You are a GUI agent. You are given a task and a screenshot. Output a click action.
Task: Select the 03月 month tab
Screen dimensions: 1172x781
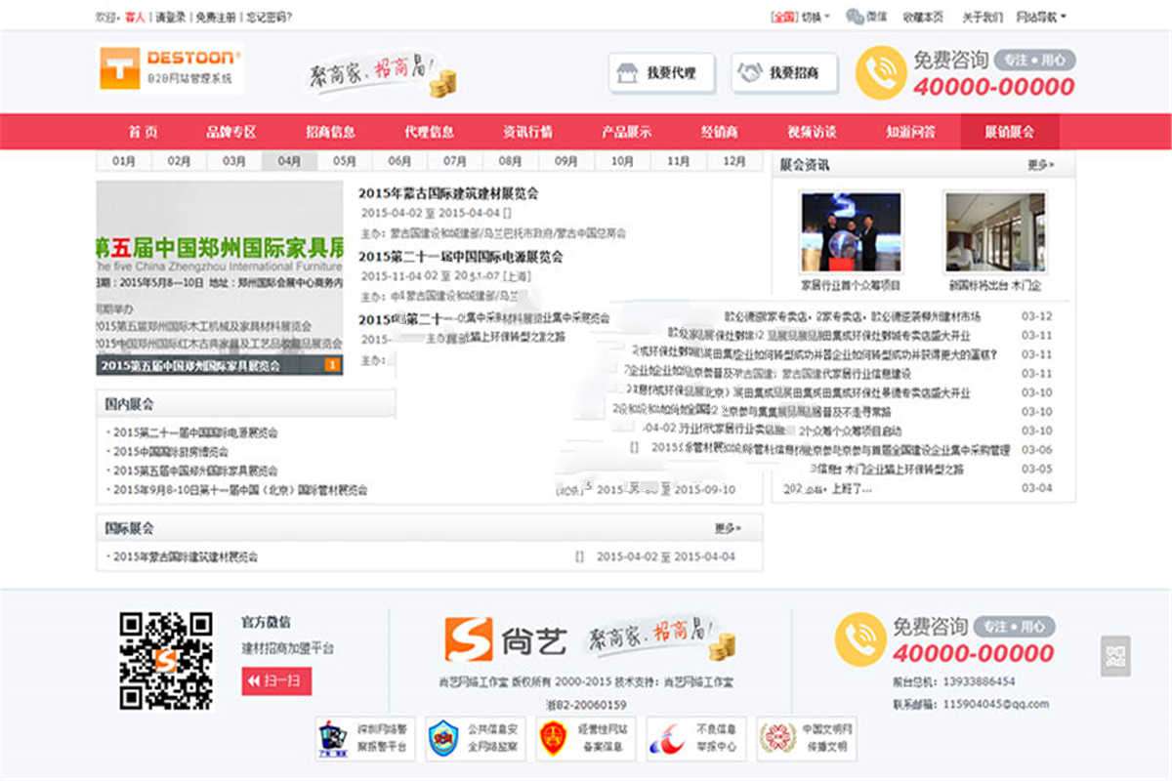(x=234, y=161)
